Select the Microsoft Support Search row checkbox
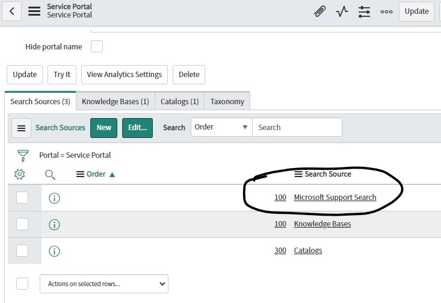Screen dimensions: 441x303 pyautogui.click(x=22, y=198)
